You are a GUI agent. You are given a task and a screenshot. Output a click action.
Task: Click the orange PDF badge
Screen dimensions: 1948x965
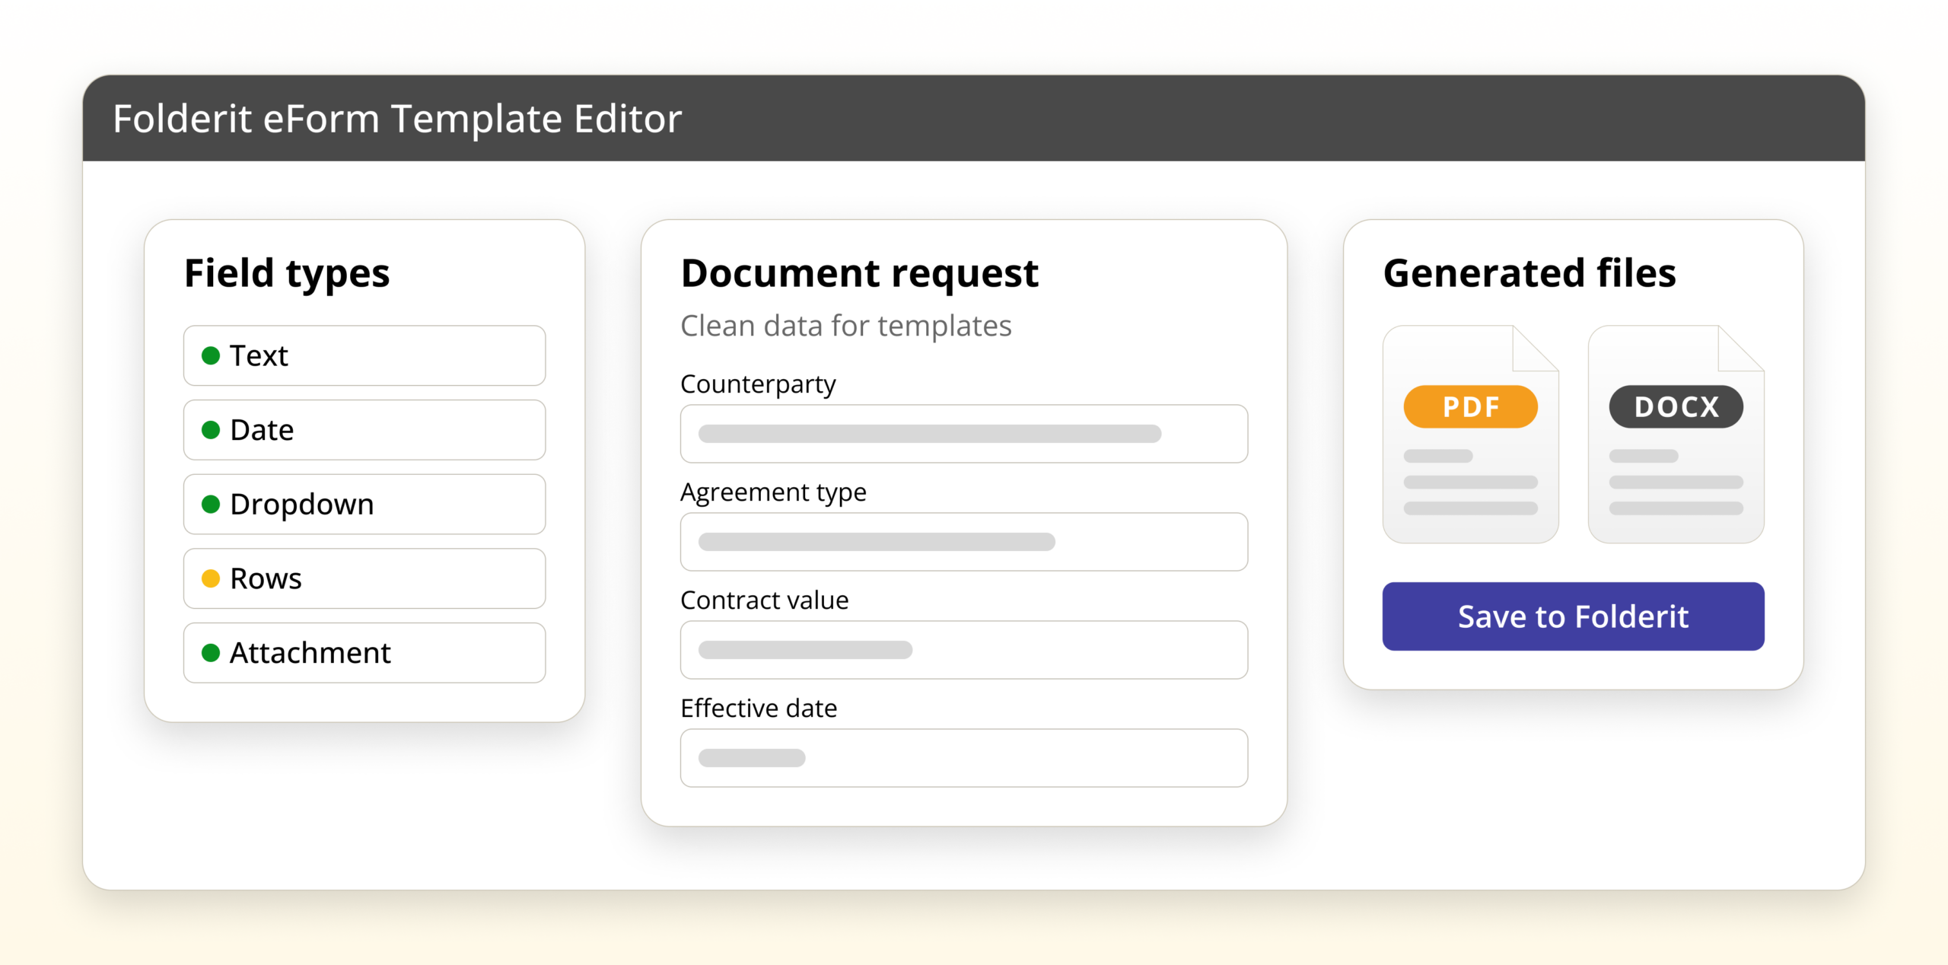click(x=1470, y=406)
